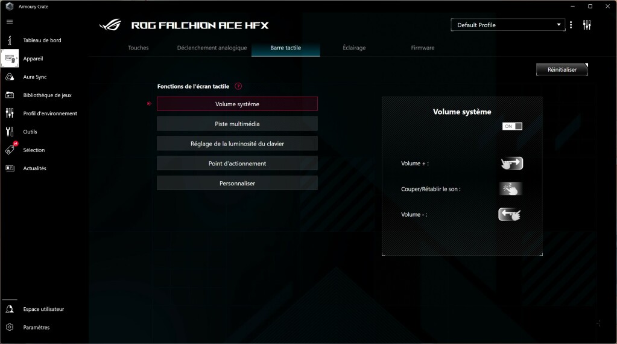Open Espace utilisateur label
The width and height of the screenshot is (617, 344).
(43, 309)
